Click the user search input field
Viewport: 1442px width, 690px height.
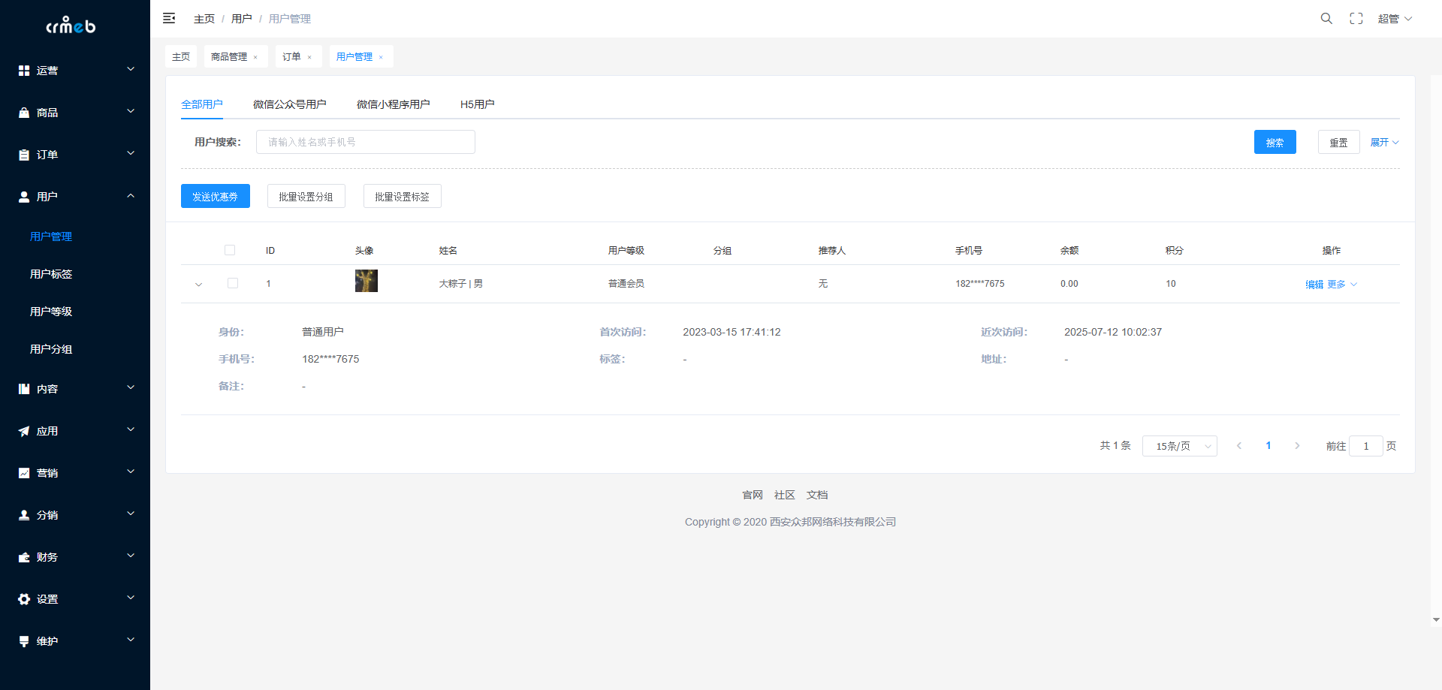click(x=365, y=142)
